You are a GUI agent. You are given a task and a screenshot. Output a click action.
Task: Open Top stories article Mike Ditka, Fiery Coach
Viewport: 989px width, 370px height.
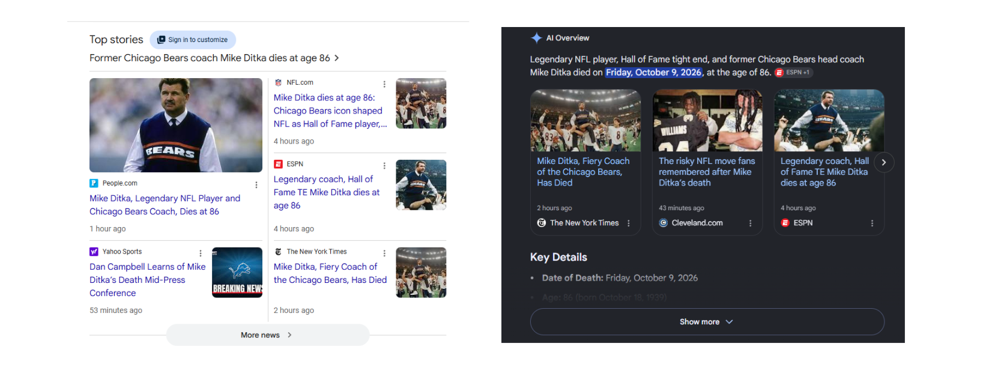pyautogui.click(x=330, y=273)
